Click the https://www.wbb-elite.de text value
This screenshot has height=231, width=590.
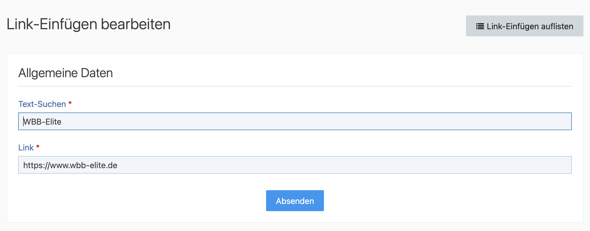[70, 165]
